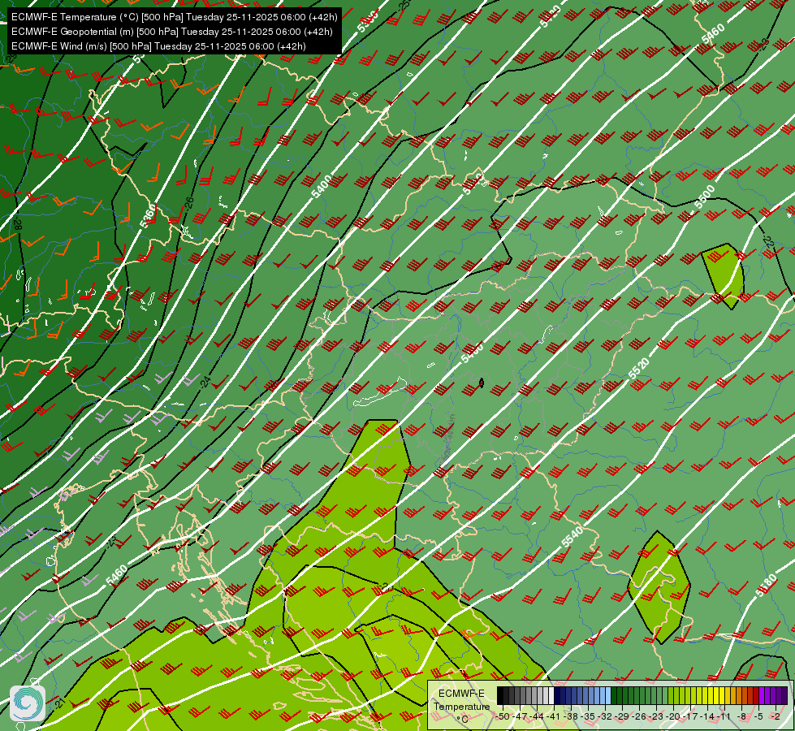The width and height of the screenshot is (795, 731).
Task: Click the -2 legend scale value
Action: pos(775,716)
